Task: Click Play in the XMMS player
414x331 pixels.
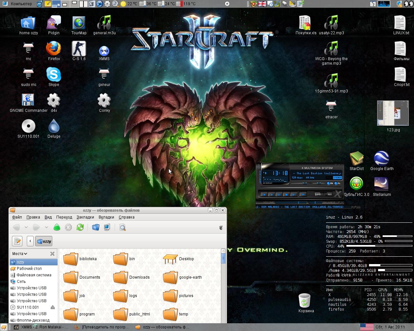Action: pyautogui.click(x=272, y=195)
